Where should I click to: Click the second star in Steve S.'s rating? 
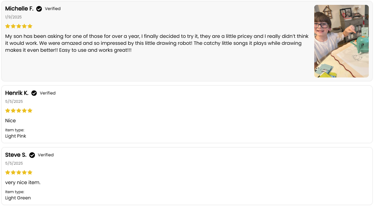pyautogui.click(x=13, y=172)
